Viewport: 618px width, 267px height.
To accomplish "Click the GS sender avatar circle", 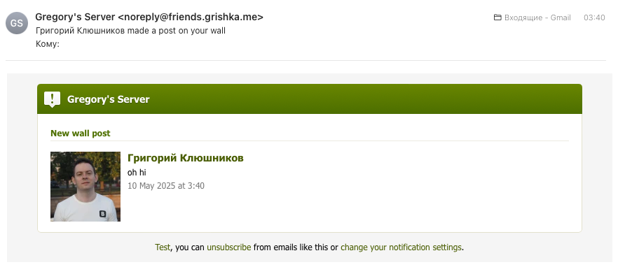I will [17, 23].
